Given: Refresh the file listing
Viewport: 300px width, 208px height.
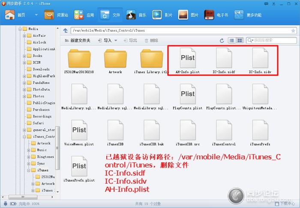Looking at the screenshot, I should 222,41.
